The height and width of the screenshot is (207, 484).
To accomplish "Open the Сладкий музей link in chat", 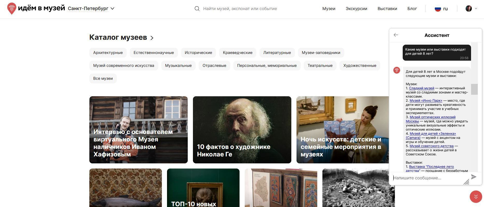I will 421,88.
